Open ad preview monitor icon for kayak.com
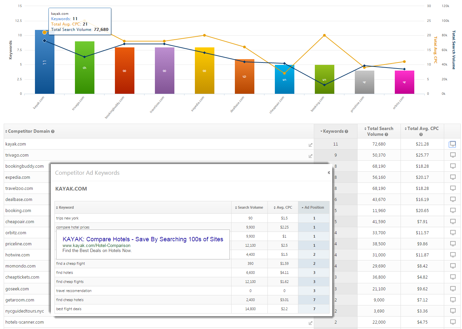Image resolution: width=462 pixels, height=329 pixels. (x=452, y=144)
